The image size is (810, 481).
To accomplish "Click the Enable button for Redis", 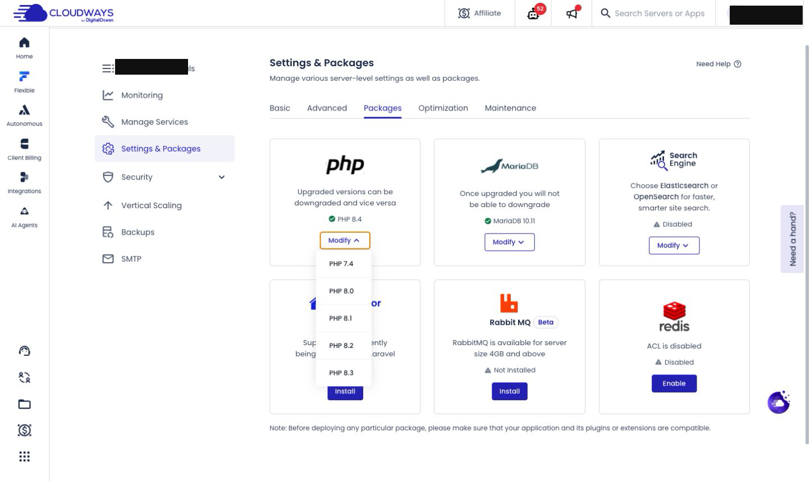I will pyautogui.click(x=674, y=383).
